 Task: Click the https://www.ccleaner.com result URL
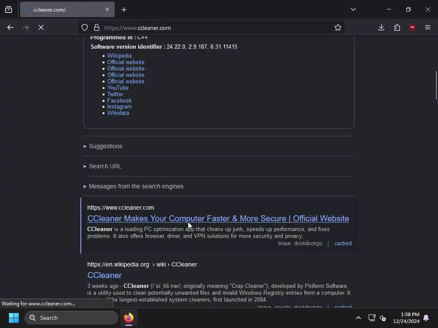coord(121,208)
